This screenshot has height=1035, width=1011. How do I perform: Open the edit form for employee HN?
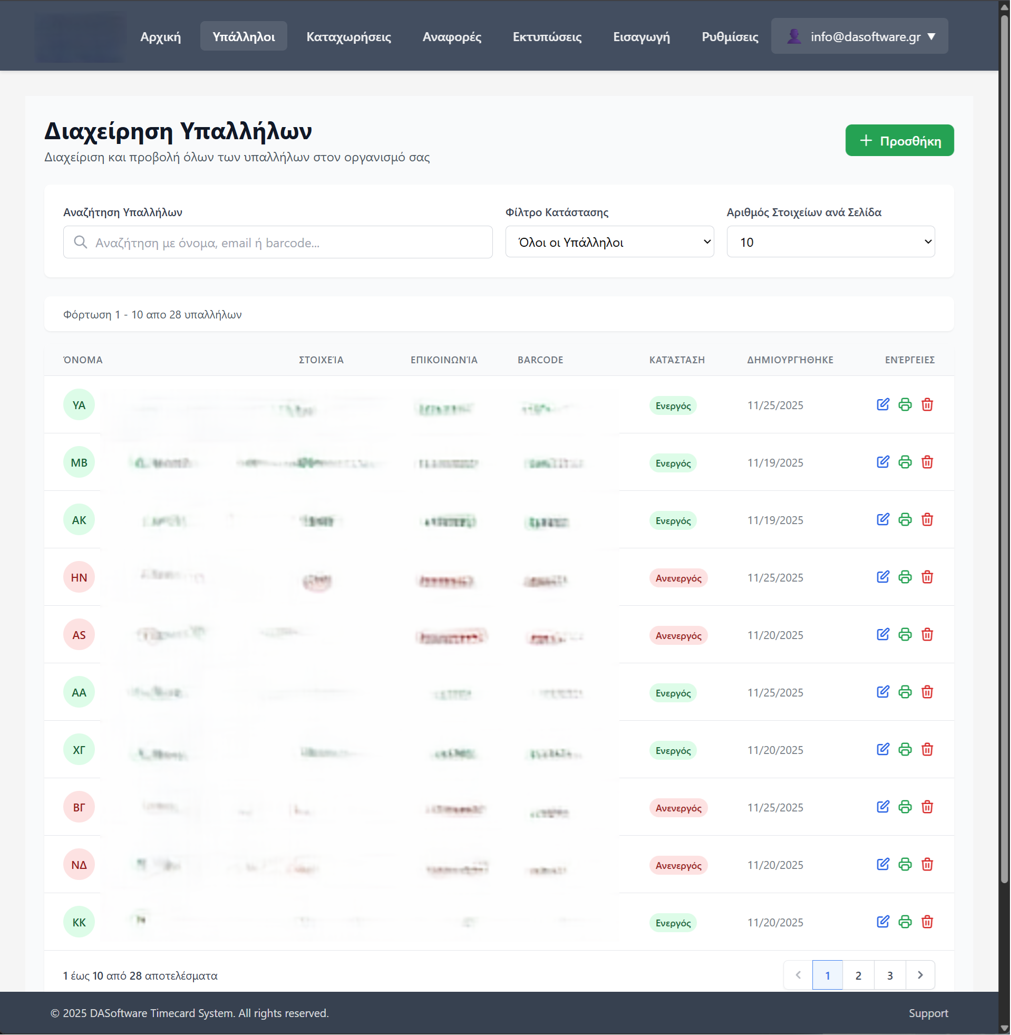[x=883, y=577]
